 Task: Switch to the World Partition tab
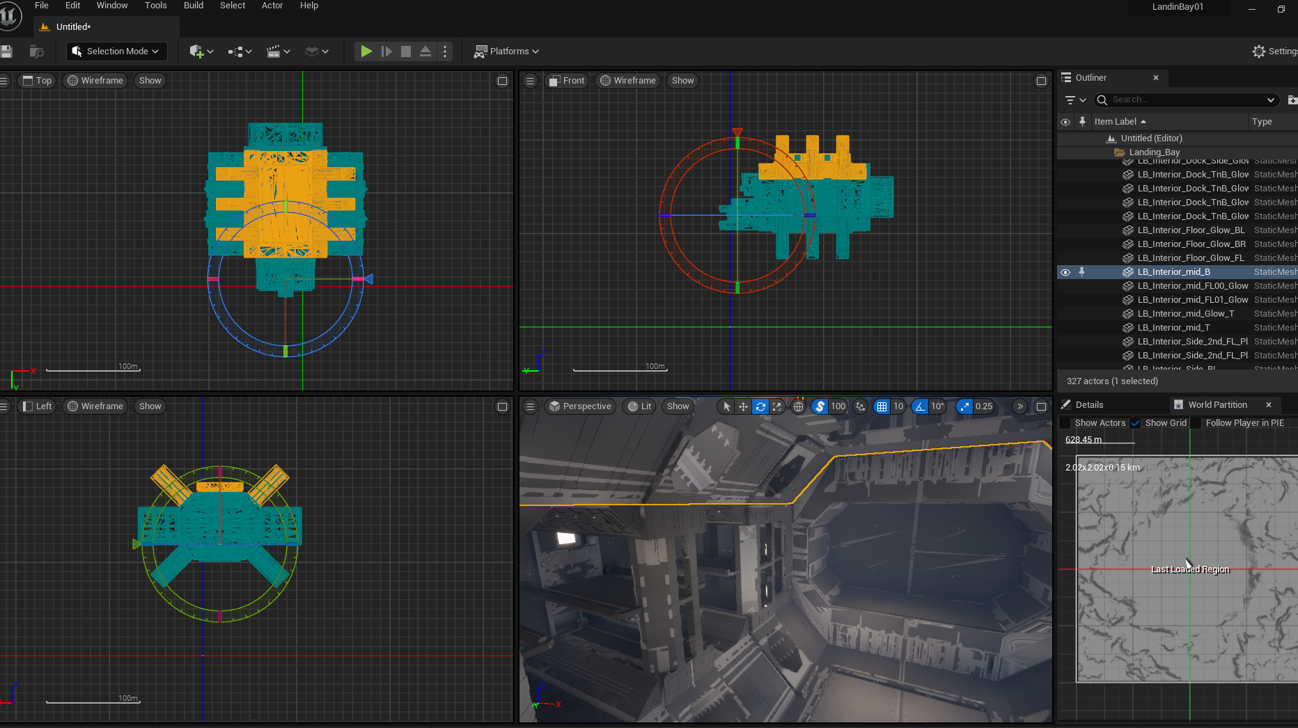(1217, 405)
